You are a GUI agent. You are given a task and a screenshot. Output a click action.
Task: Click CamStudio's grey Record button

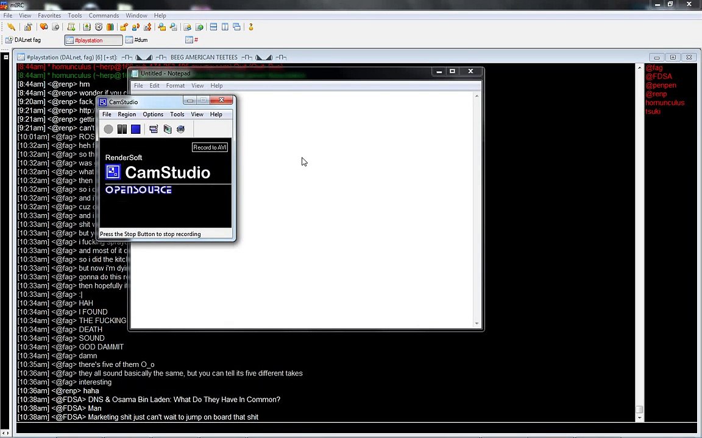pos(108,129)
